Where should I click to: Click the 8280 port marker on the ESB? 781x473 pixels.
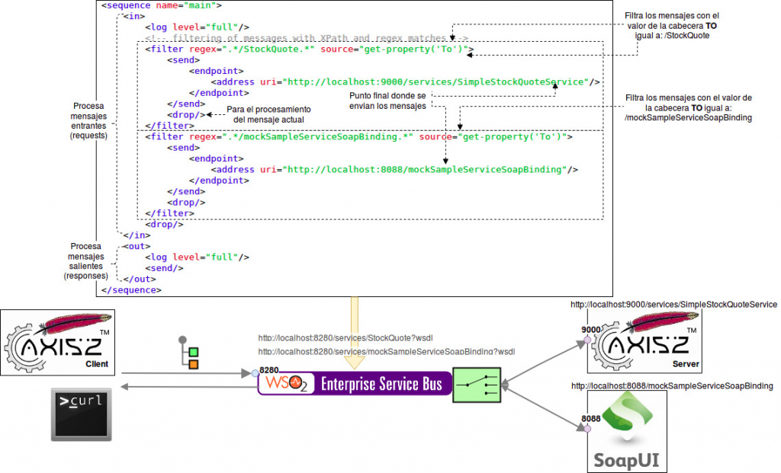click(x=263, y=371)
